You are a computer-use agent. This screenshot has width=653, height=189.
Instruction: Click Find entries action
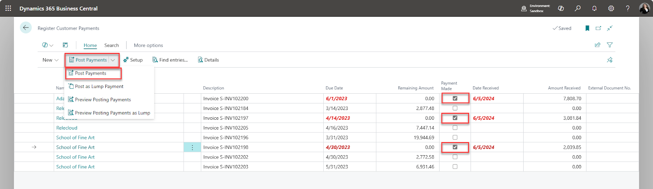pos(170,60)
